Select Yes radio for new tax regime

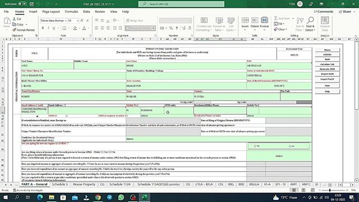point(255,146)
